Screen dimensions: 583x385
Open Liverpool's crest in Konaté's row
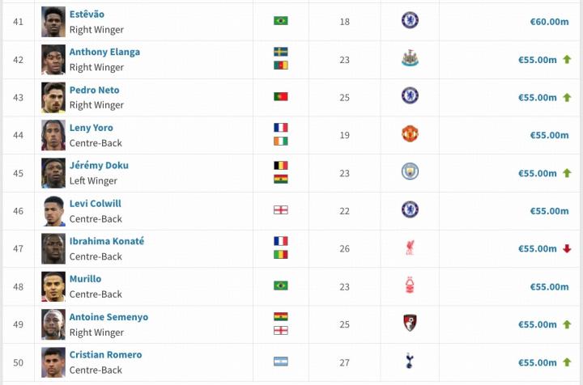tap(410, 248)
